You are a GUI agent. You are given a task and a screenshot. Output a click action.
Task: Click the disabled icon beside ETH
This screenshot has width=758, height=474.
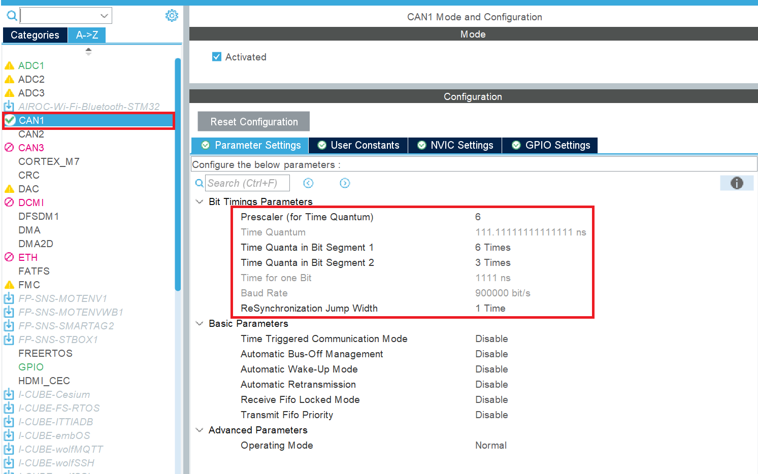coord(9,257)
